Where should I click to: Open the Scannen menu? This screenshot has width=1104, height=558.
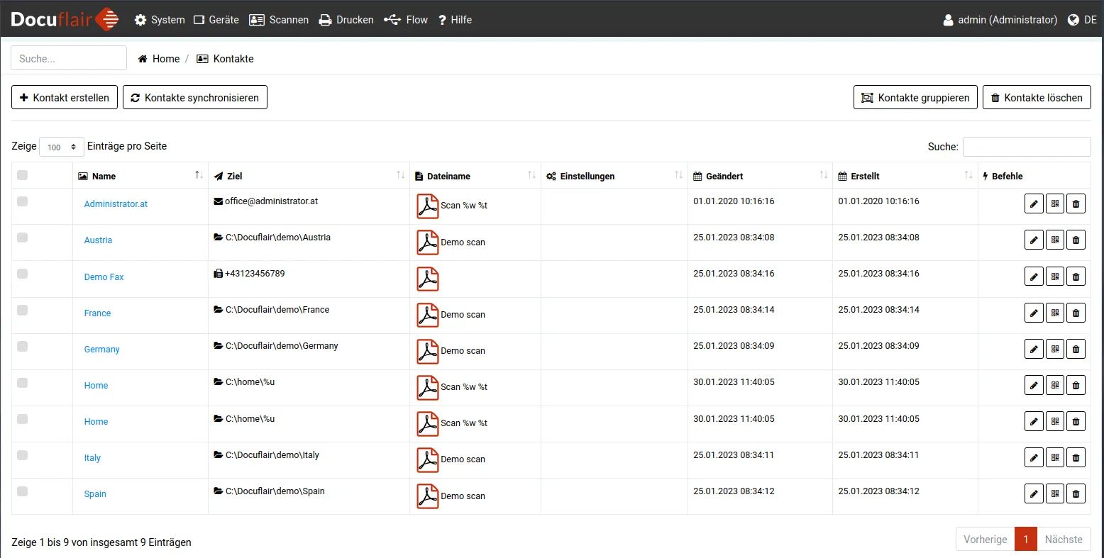(279, 20)
